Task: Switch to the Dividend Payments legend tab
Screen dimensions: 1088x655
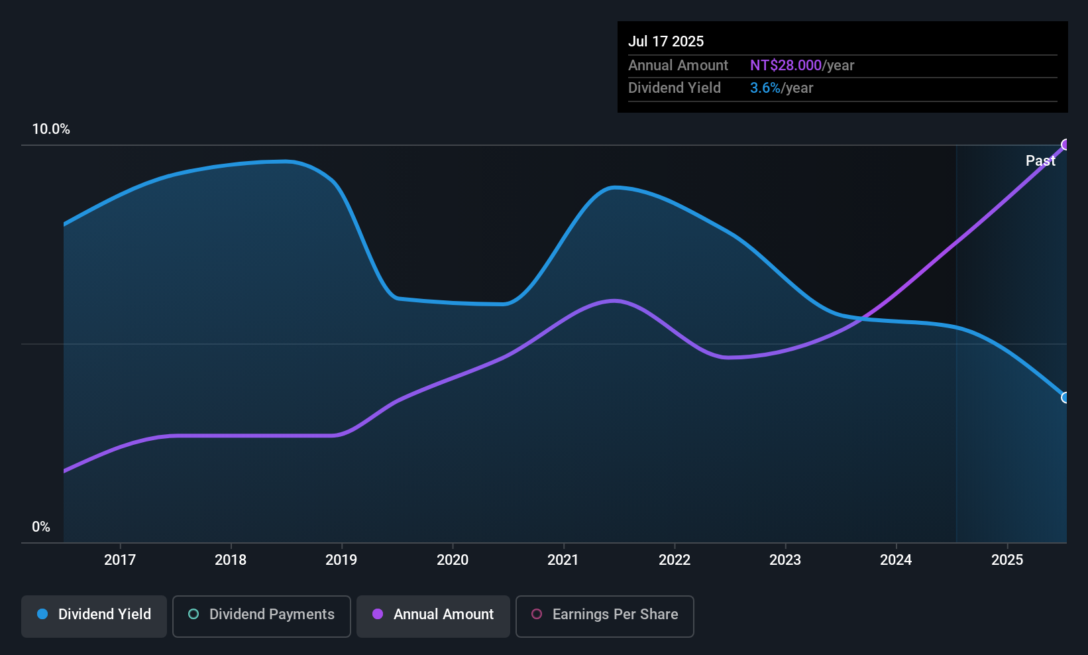Action: [x=261, y=615]
